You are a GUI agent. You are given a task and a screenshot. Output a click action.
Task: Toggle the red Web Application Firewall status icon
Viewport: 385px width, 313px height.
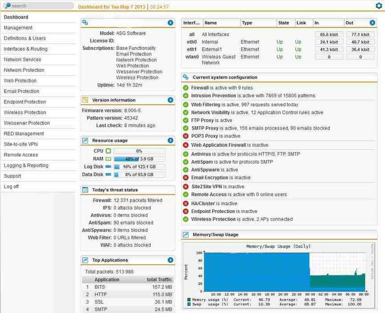tap(186, 145)
